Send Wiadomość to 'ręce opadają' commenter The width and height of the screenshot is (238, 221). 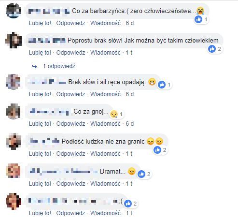coord(105,94)
